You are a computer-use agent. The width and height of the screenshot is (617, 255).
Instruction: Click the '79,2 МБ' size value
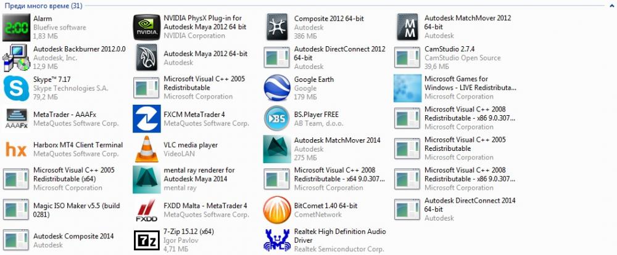pos(46,97)
